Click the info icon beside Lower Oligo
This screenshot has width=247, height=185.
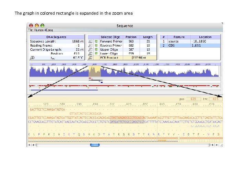[x=90, y=53]
